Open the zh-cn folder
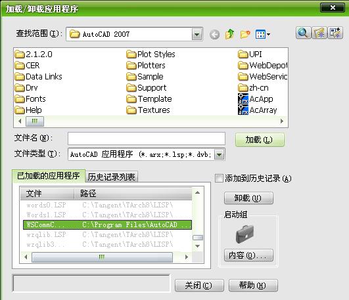 [x=253, y=87]
